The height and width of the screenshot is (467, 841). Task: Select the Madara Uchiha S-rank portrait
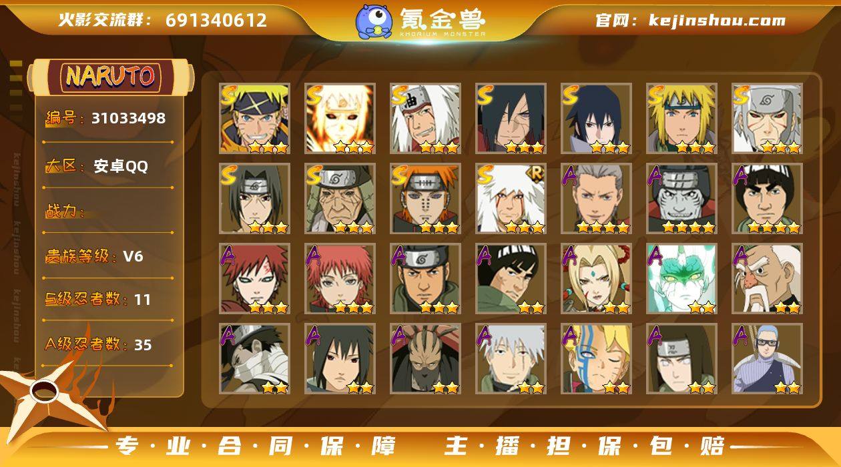[x=511, y=119]
